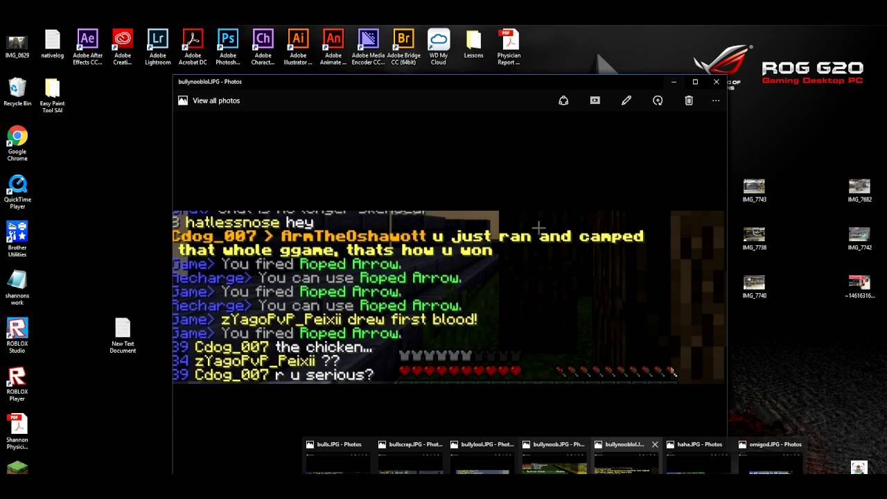Switch to bullylool.JPG Photos taskbar preview
Image resolution: width=887 pixels, height=499 pixels.
(x=482, y=456)
